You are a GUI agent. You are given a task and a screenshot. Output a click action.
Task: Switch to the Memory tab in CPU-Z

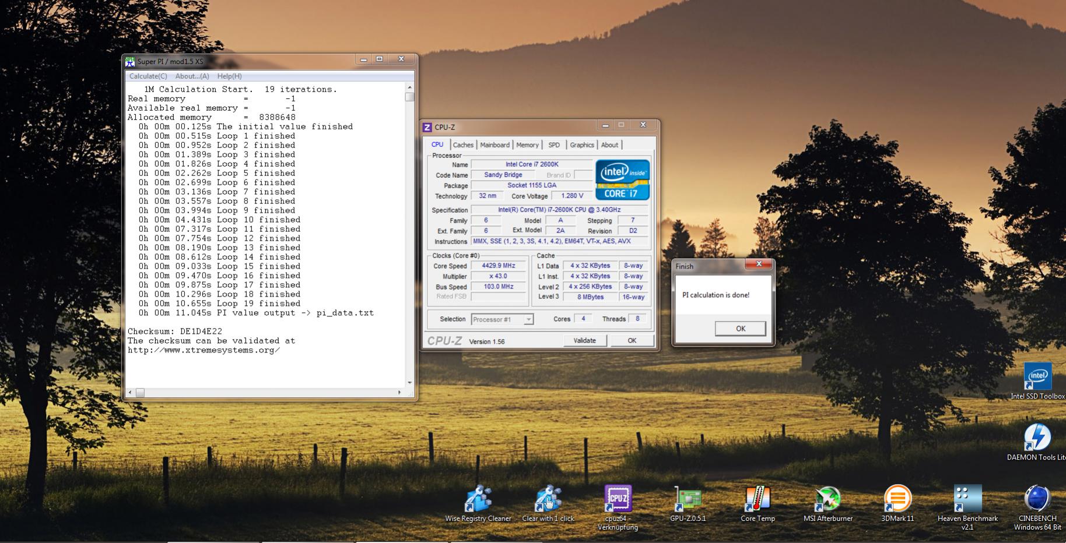[527, 145]
